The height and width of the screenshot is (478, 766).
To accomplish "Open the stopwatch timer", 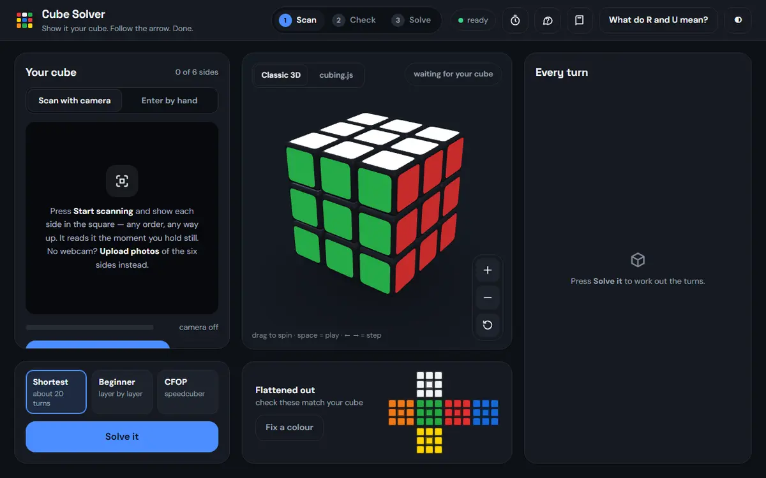I will point(515,20).
